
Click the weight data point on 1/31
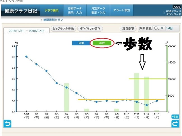(x=26, y=57)
